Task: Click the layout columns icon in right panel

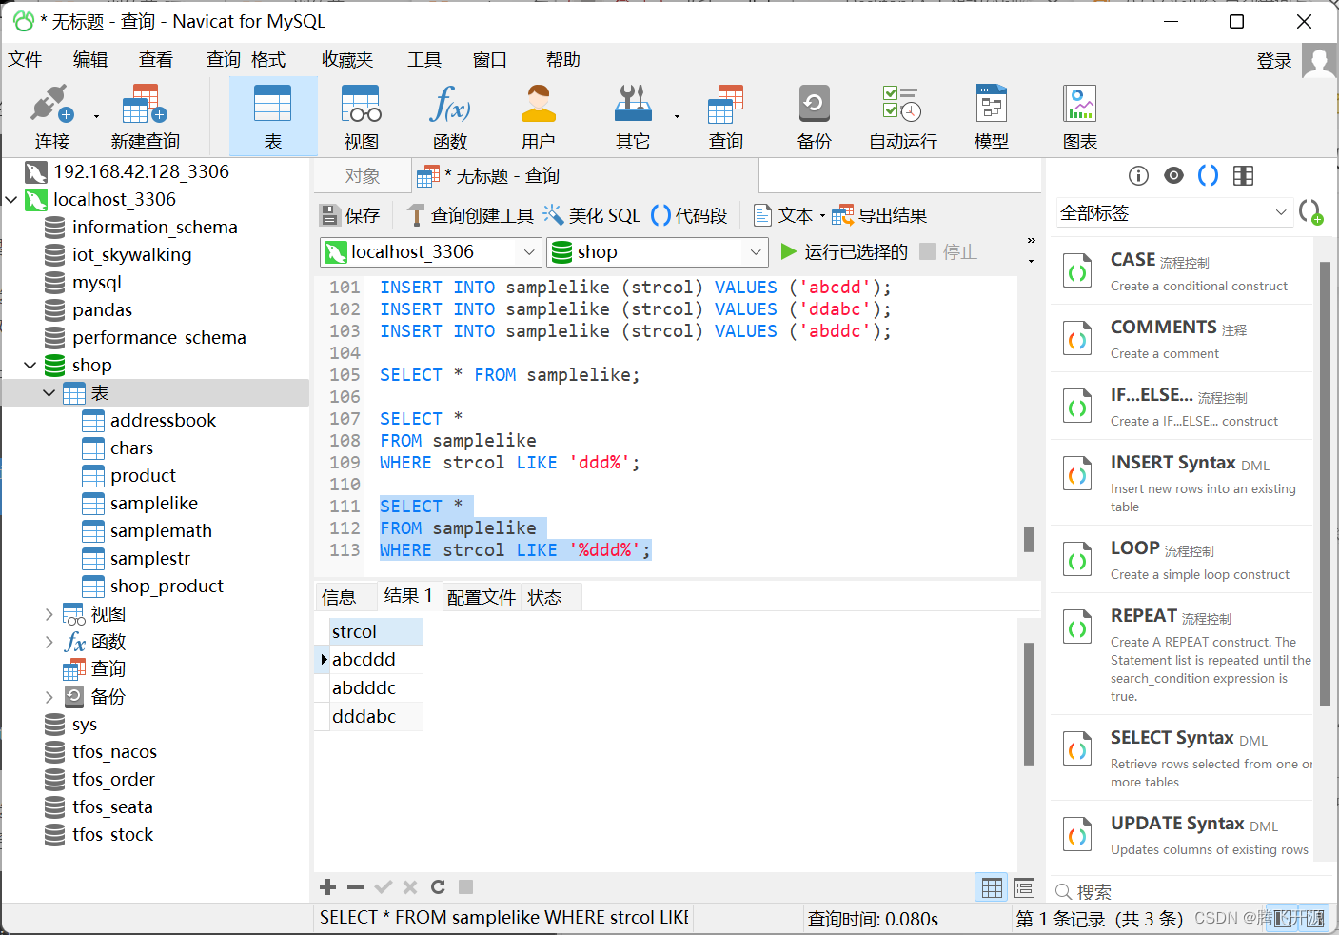Action: pos(1243,175)
